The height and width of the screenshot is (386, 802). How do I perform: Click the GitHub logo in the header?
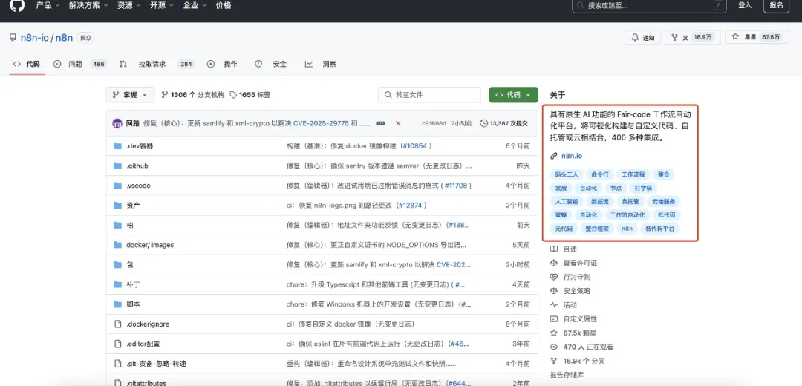point(17,5)
